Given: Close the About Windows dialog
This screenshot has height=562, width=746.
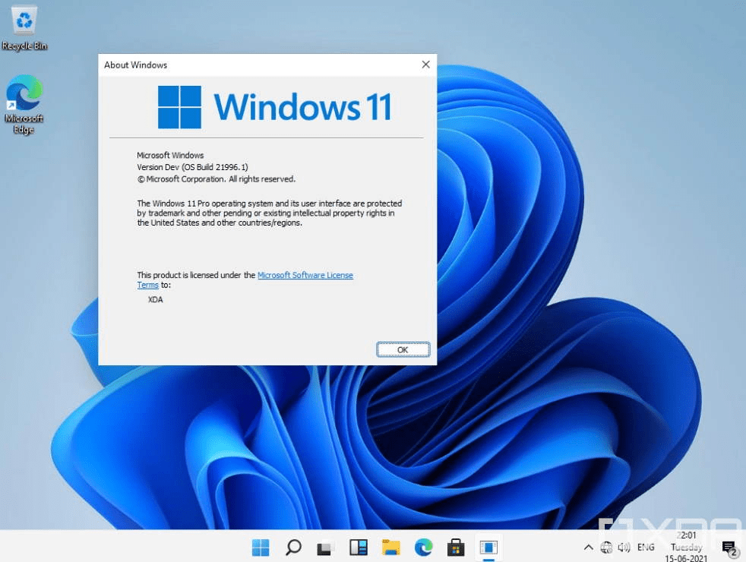Looking at the screenshot, I should click(x=425, y=65).
